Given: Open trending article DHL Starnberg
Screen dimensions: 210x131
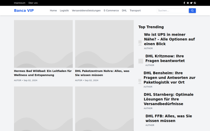Looking at the screenshot, I should (x=169, y=99).
